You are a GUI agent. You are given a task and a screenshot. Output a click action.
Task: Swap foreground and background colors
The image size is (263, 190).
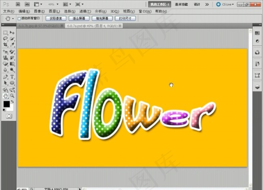pyautogui.click(x=12, y=102)
